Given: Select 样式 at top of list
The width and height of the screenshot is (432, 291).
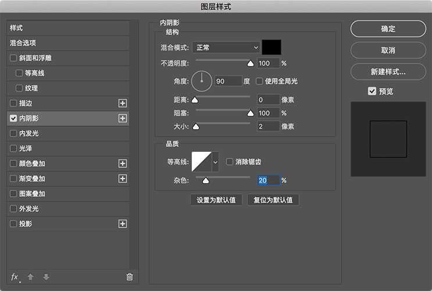Looking at the screenshot, I should [67, 28].
